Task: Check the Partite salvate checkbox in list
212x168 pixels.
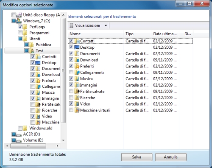Action: [71, 91]
